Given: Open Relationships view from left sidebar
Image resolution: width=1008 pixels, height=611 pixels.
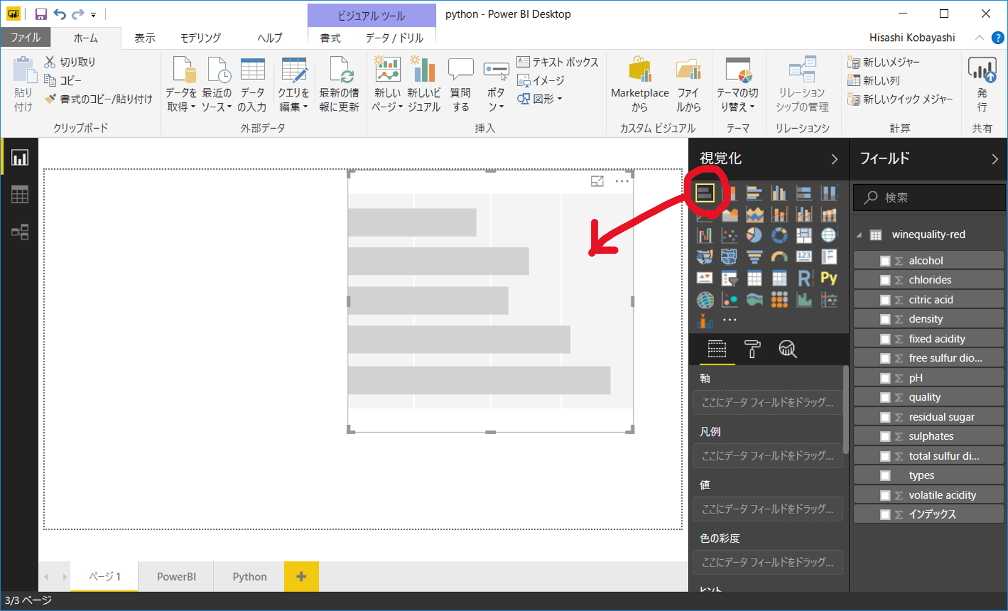Looking at the screenshot, I should (20, 232).
